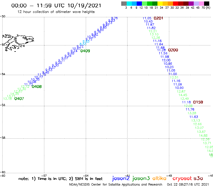Click the 0200 time marker
Screen dimensions: 213x187
173,50
